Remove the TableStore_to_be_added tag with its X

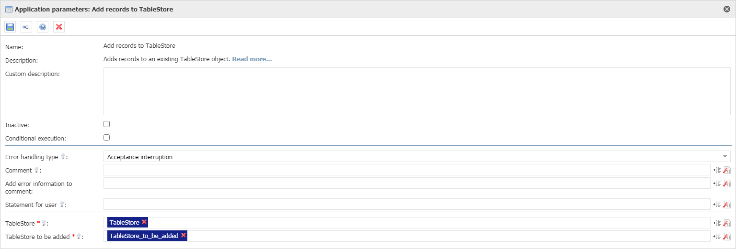184,235
